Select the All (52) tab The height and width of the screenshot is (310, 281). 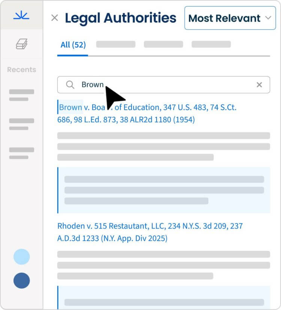tap(73, 45)
